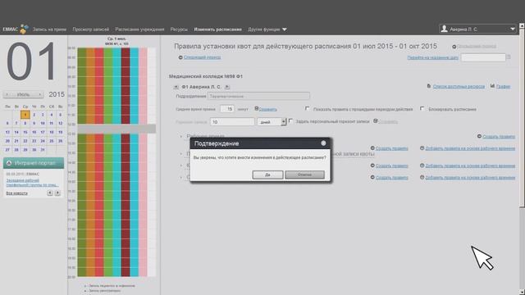Screen dimensions: 525x295
Task: Click the lowest Создать правило link
Action: pyautogui.click(x=392, y=178)
